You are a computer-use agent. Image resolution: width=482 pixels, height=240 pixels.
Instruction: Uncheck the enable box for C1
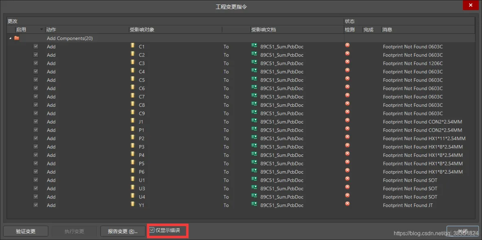pyautogui.click(x=36, y=46)
